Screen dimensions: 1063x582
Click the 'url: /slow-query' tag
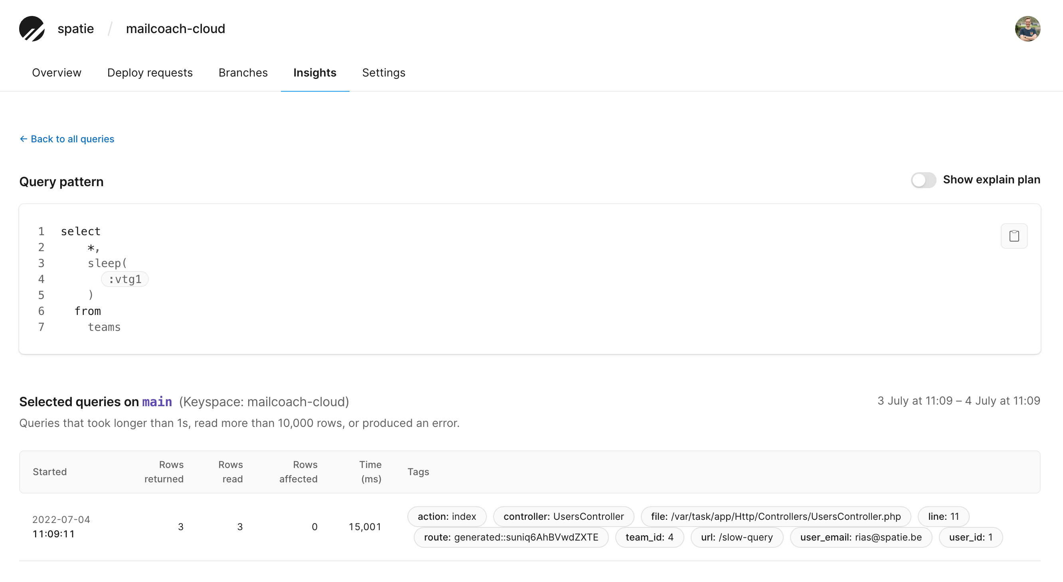(x=737, y=537)
